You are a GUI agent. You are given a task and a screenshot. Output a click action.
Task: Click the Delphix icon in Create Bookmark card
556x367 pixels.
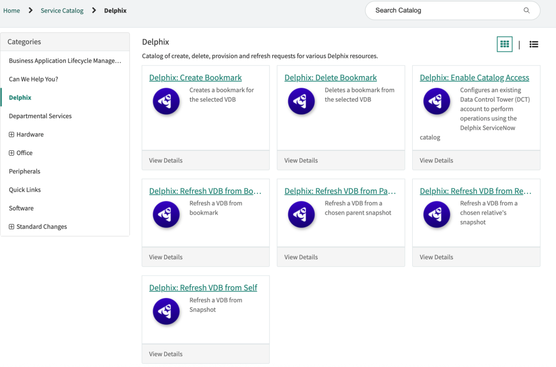(x=166, y=101)
